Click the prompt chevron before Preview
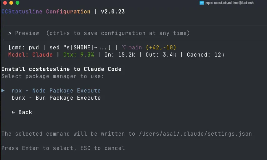267x160 pixels. pyautogui.click(x=10, y=33)
